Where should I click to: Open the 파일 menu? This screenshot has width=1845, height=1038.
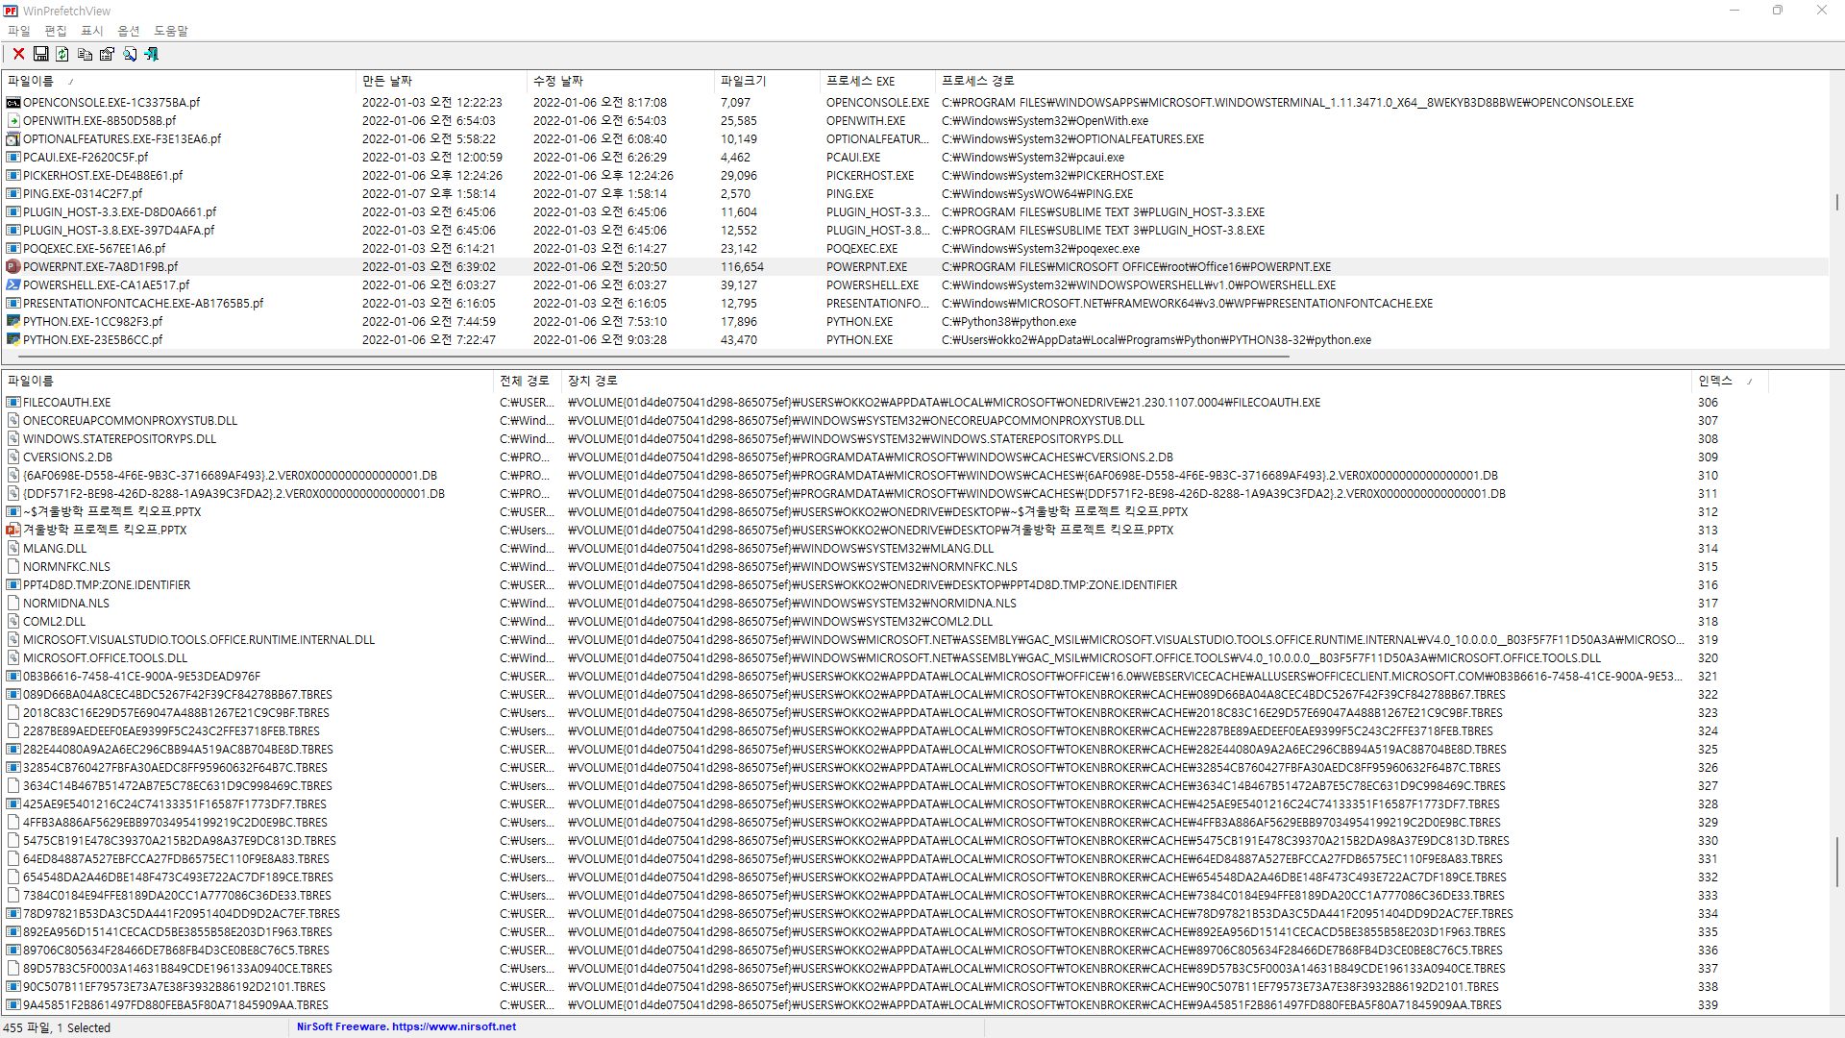point(19,31)
